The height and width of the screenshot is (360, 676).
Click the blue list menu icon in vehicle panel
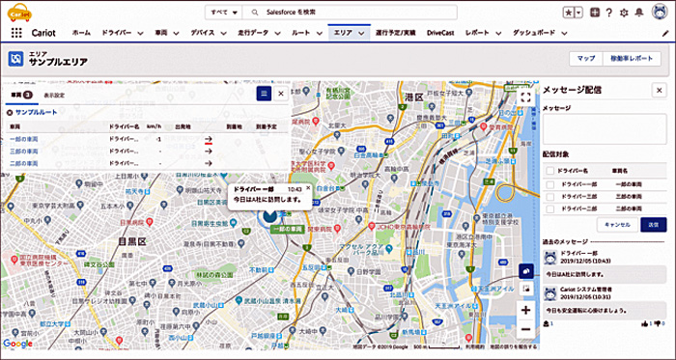264,93
